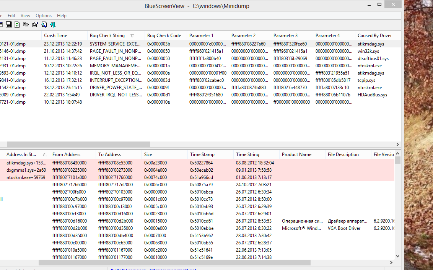Select the ntoskrnl.exe+59769 stack row
433x270 pixels.
[x=197, y=177]
